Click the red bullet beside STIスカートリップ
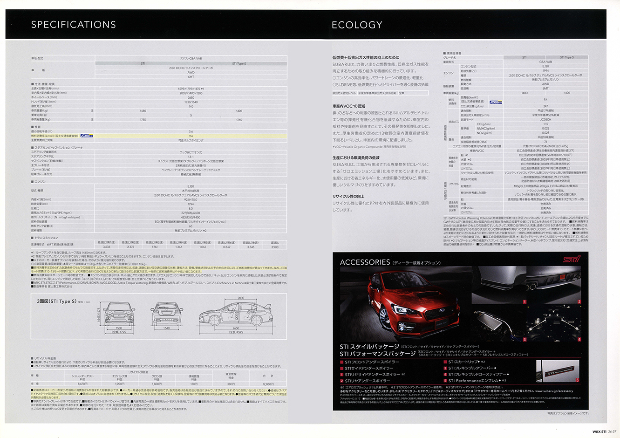The height and width of the screenshot is (438, 620). click(x=445, y=362)
